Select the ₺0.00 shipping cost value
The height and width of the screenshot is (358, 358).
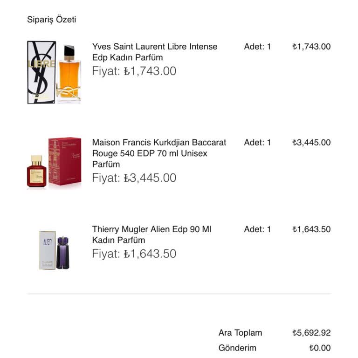320,348
